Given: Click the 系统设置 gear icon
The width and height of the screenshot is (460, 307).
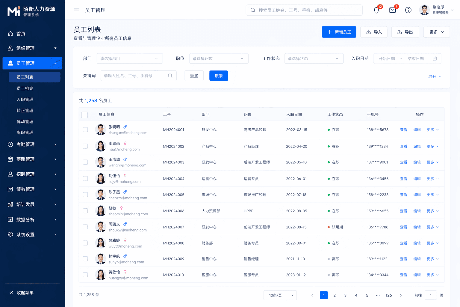Looking at the screenshot, I should click(10, 234).
